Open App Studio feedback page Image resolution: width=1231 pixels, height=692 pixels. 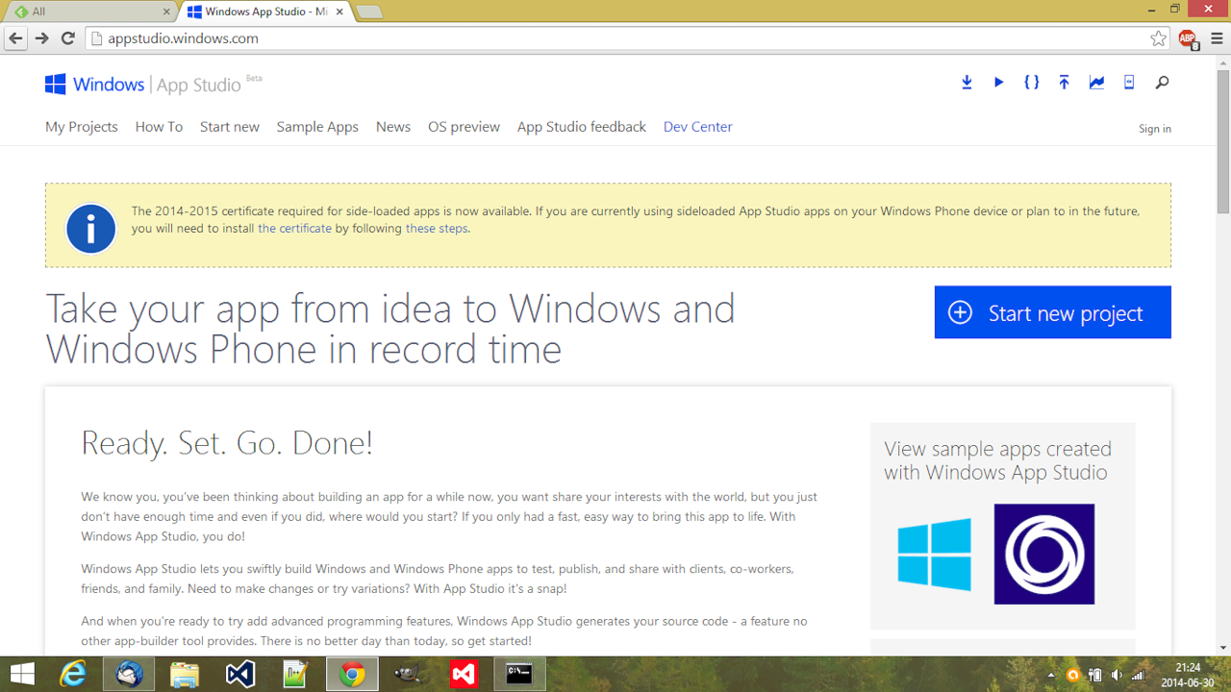(x=582, y=127)
